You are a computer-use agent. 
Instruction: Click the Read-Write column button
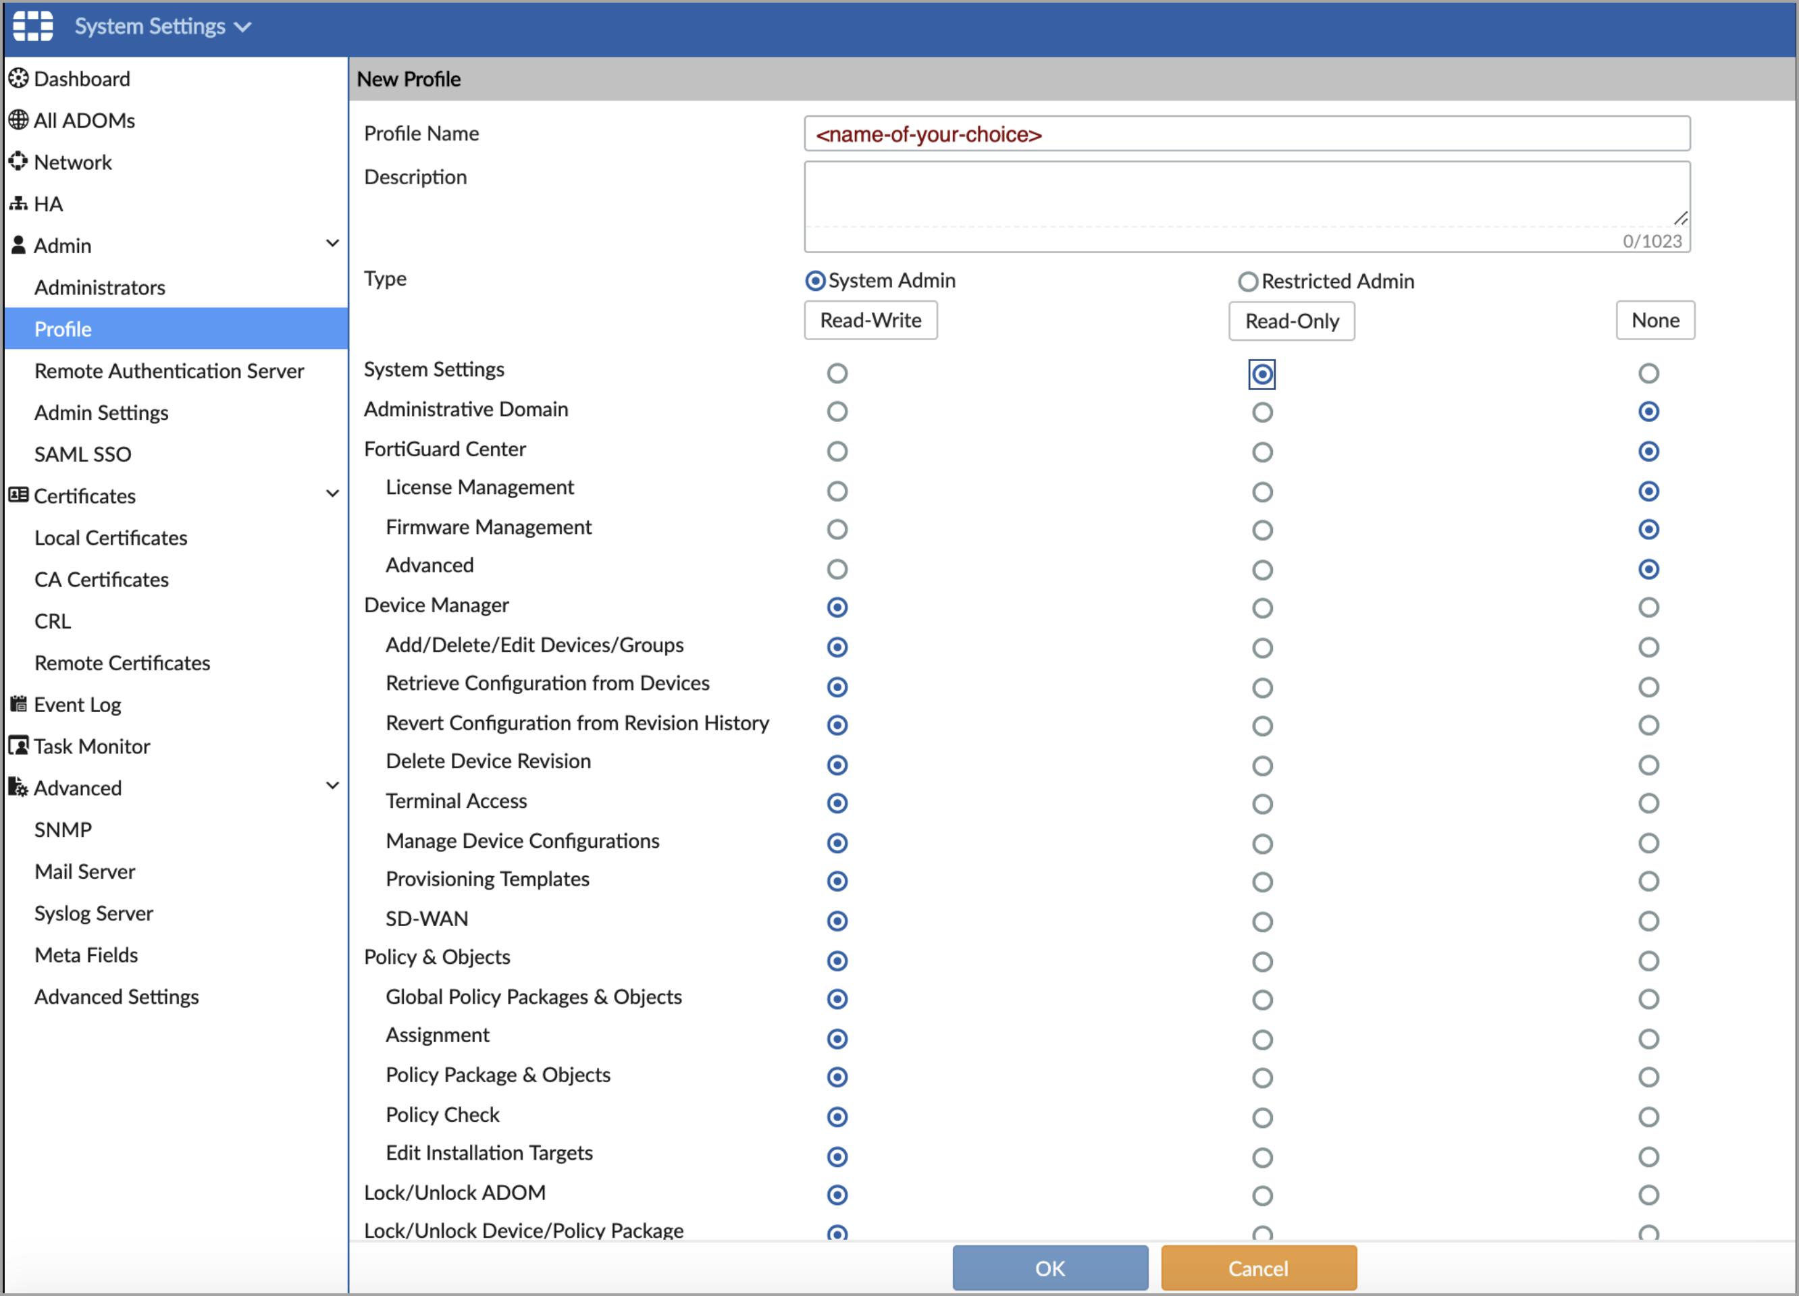coord(870,320)
